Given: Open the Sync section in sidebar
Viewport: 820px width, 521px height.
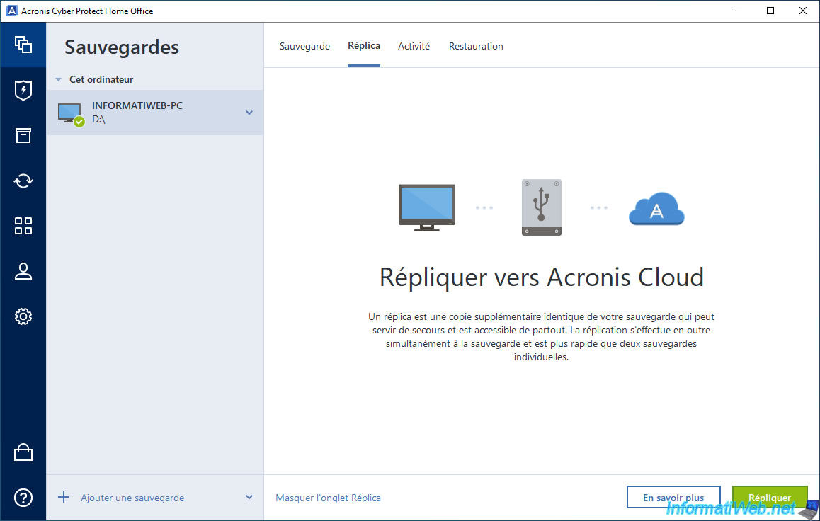Looking at the screenshot, I should [x=23, y=181].
